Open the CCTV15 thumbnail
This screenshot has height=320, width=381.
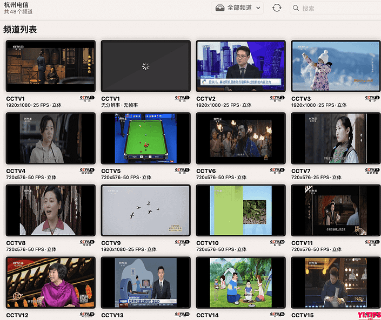[336, 282]
